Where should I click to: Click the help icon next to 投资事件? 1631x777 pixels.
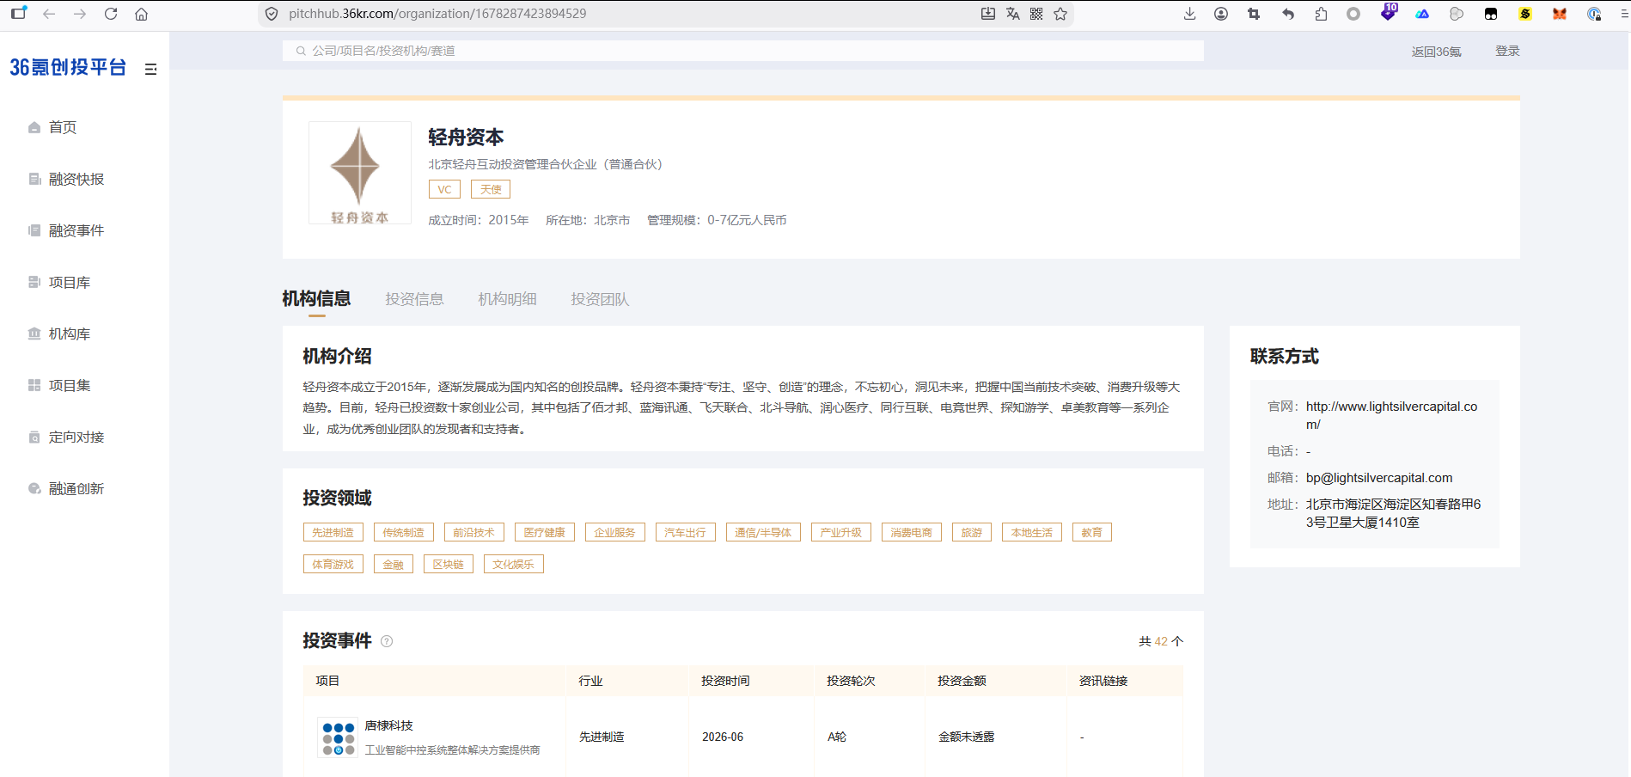tap(387, 641)
